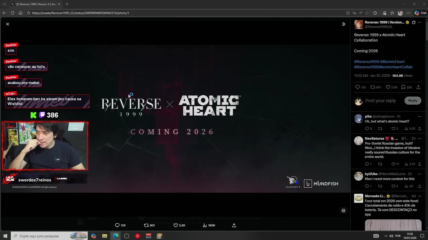Screen dimensions: 428x240
Task: Open kyUUko reply more options
Action: [x=420, y=174]
